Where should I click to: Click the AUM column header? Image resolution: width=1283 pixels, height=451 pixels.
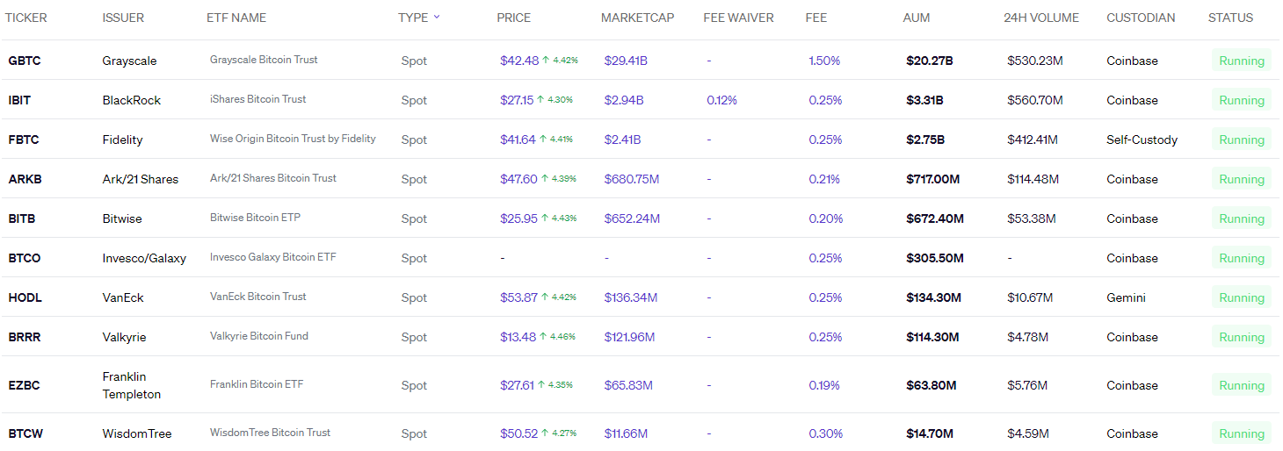click(x=916, y=18)
